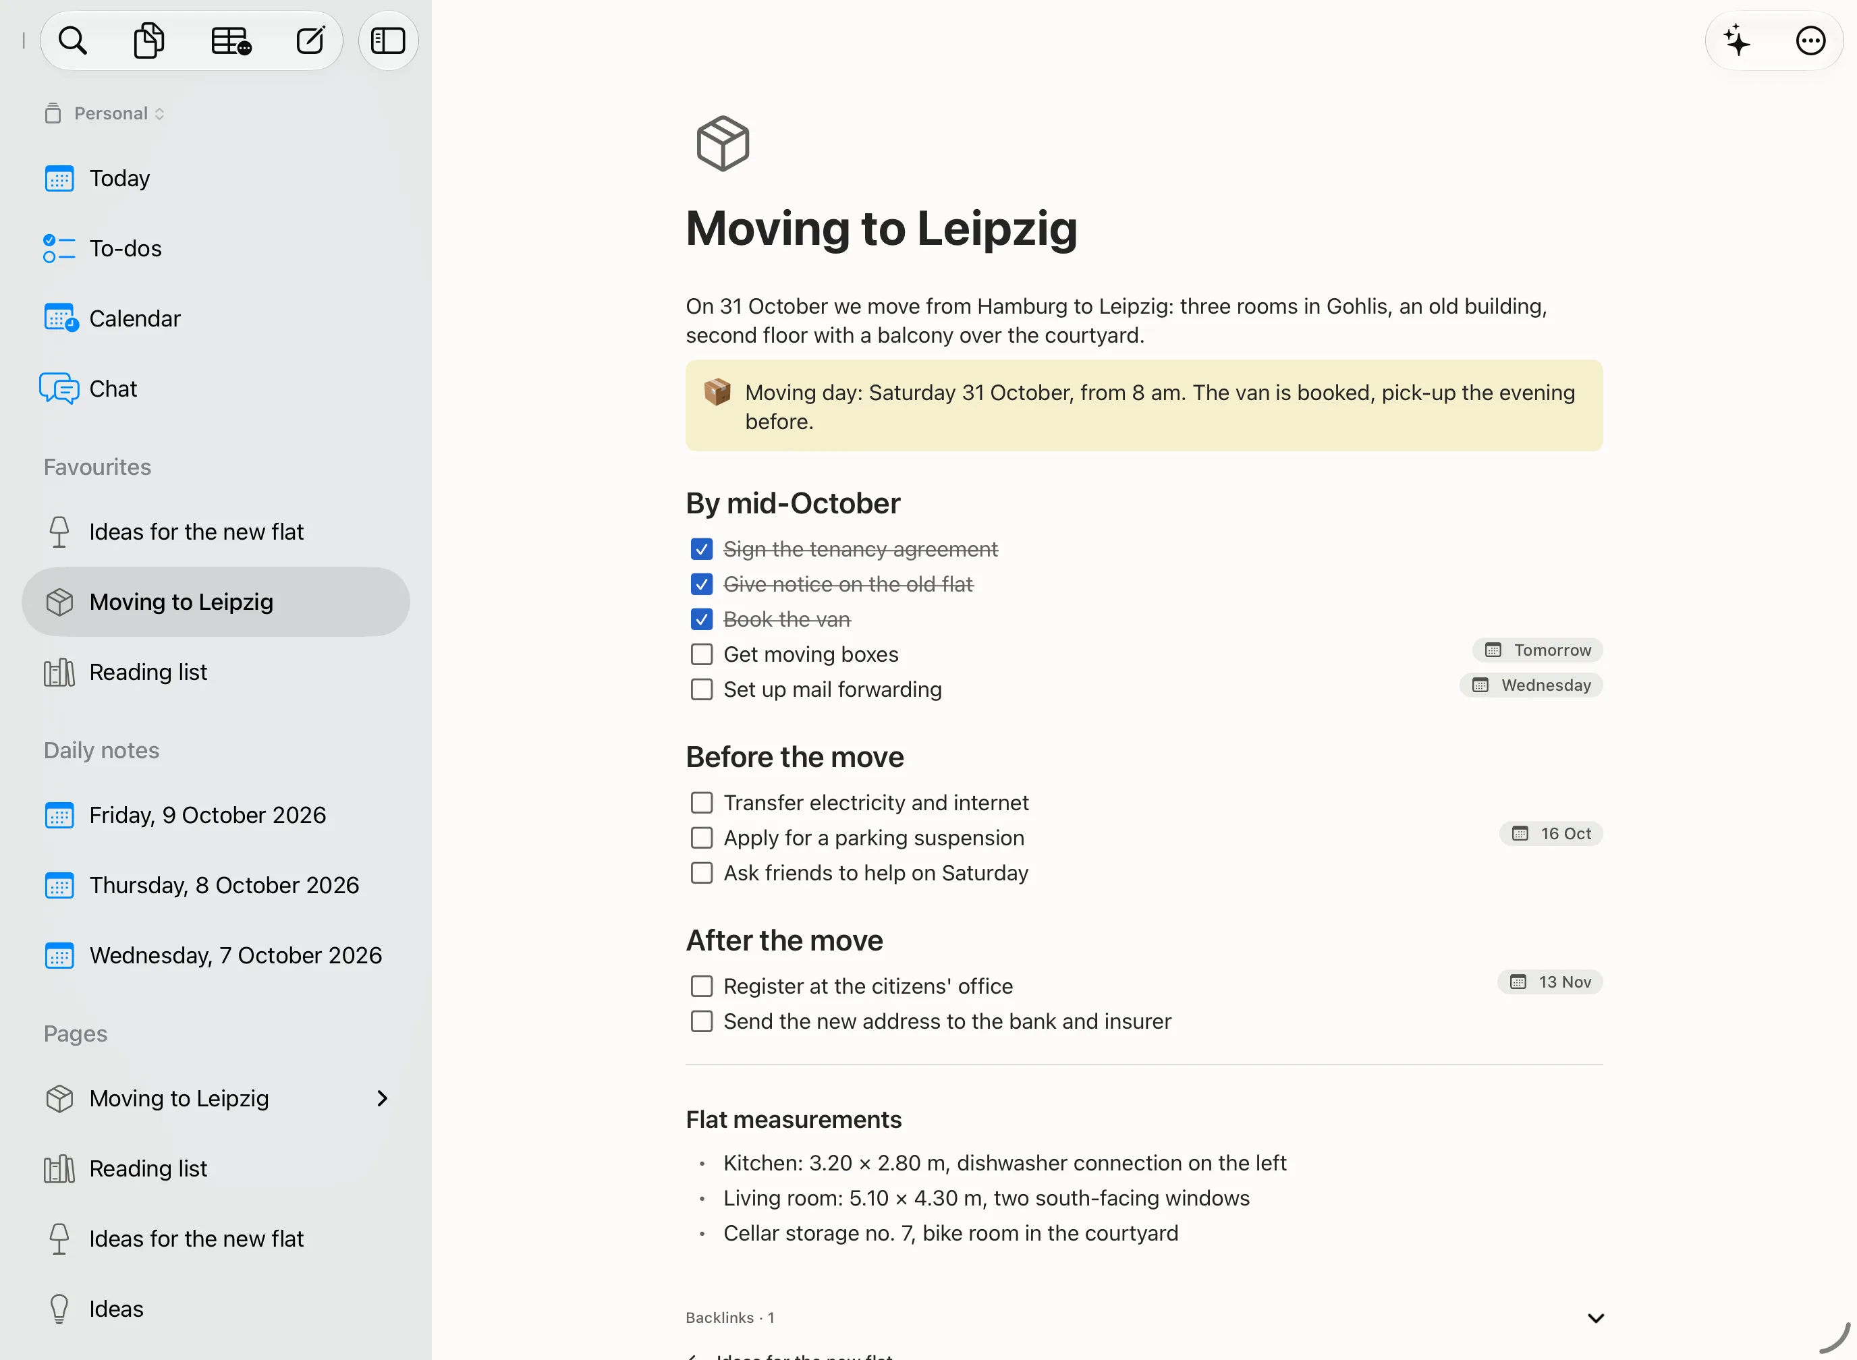Viewport: 1857px width, 1360px height.
Task: Open Calendar in the sidebar
Action: click(216, 318)
